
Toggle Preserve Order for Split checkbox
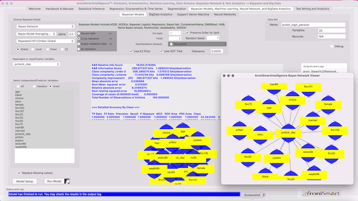tap(187, 32)
